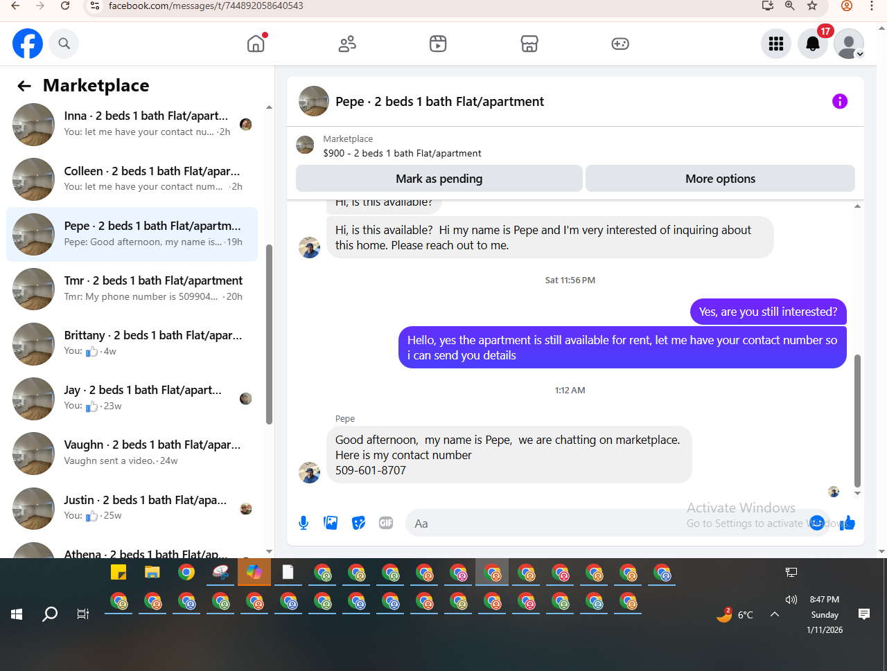This screenshot has height=671, width=887.
Task: Open File Explorer from the taskbar
Action: coord(152,573)
